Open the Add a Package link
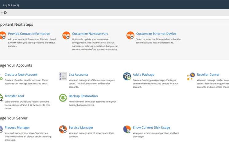 click(143, 75)
